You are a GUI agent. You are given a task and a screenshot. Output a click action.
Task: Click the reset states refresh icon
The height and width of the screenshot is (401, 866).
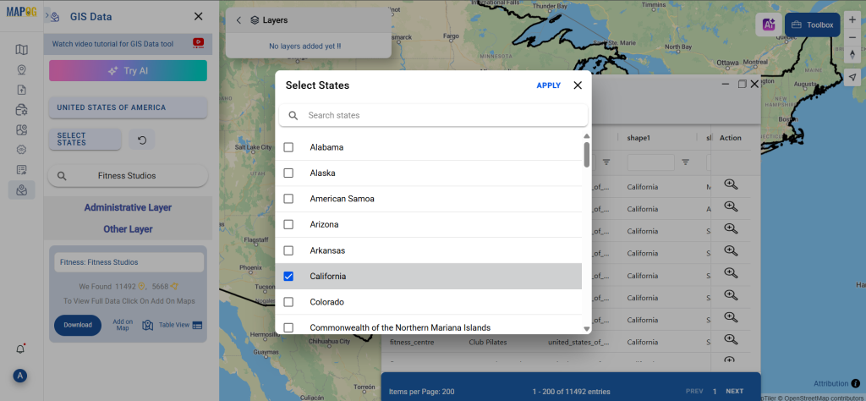(141, 140)
